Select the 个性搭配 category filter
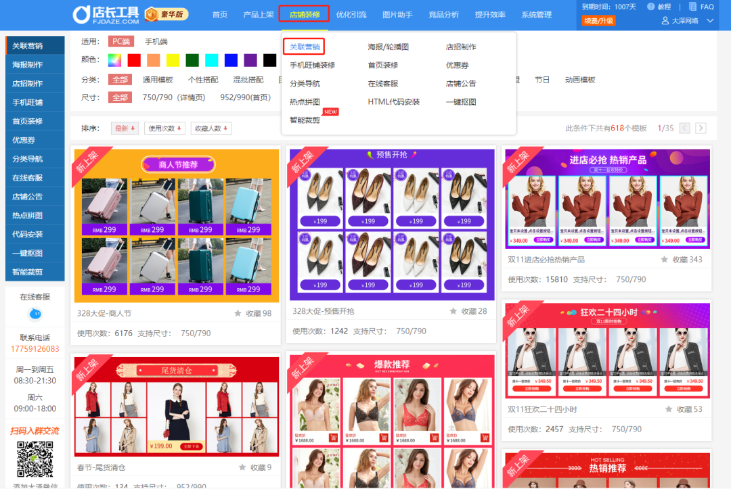This screenshot has width=731, height=489. pos(203,80)
